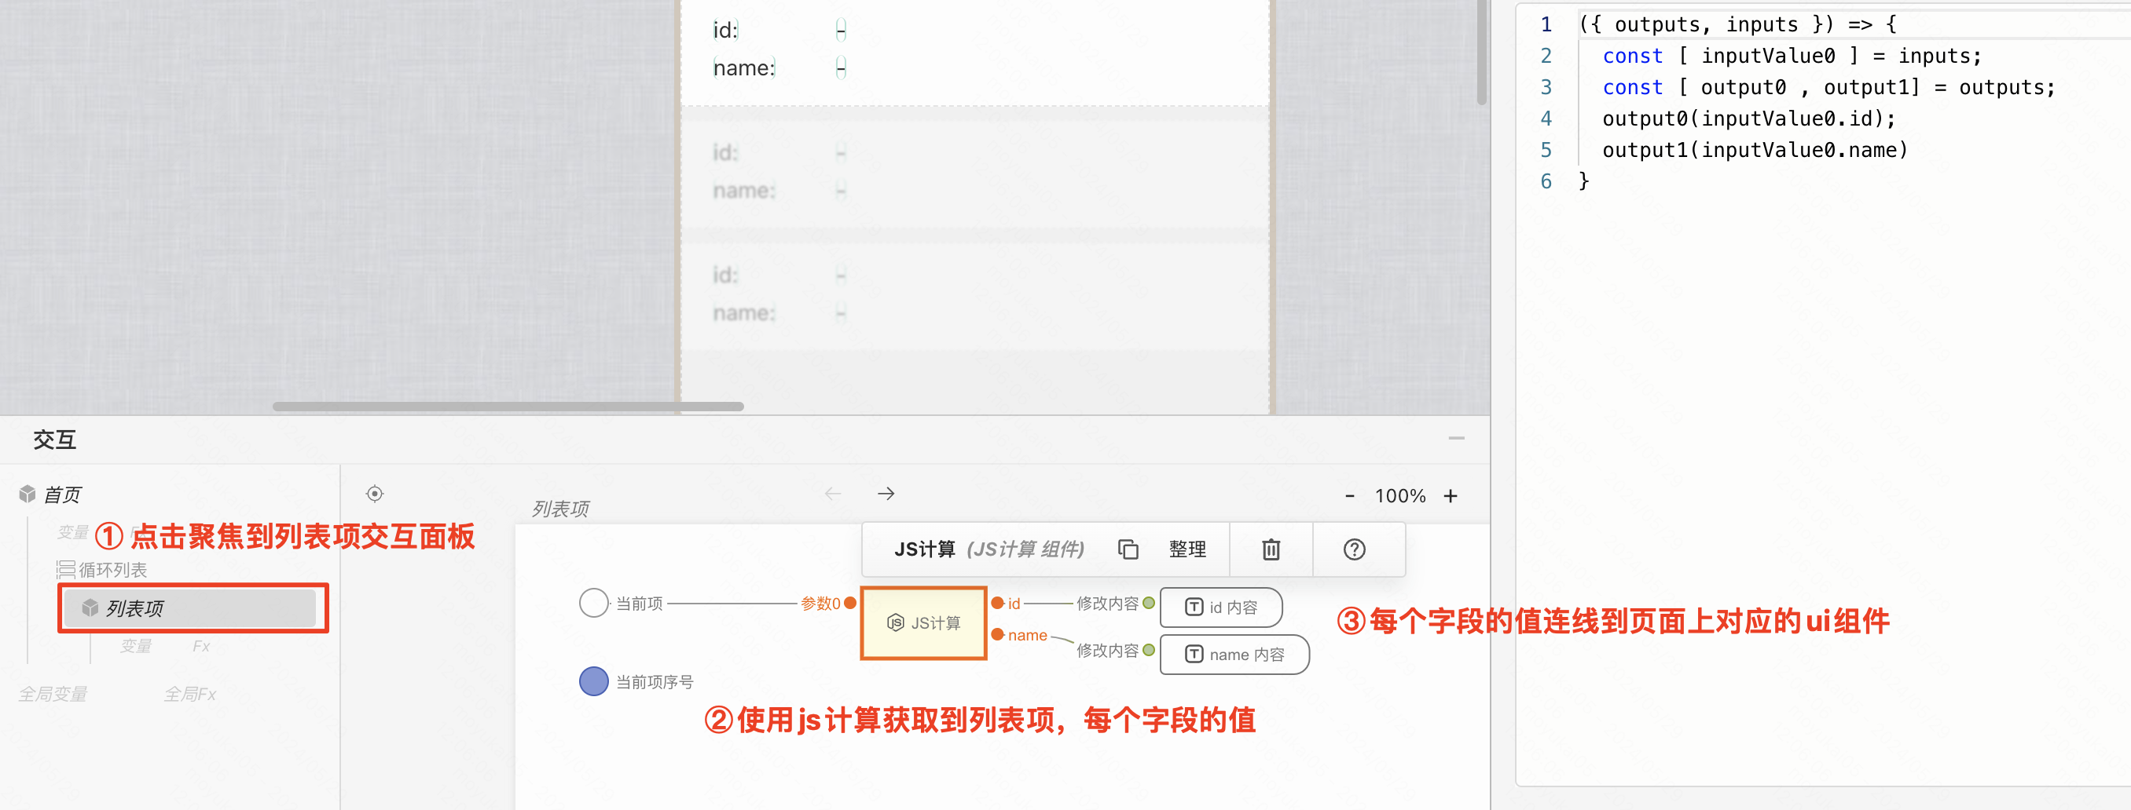Go back with the left arrow
Viewport: 2131px width, 810px height.
[x=833, y=494]
